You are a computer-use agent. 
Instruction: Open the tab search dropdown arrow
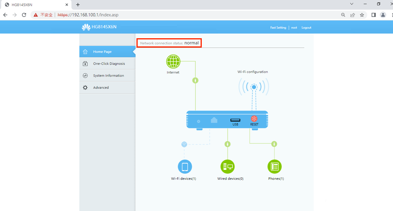352,4
